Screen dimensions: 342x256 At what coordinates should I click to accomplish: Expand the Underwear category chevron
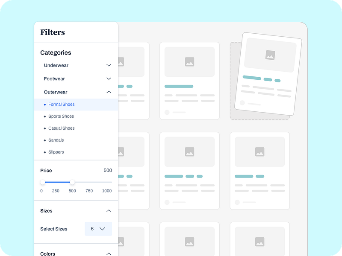pos(109,65)
